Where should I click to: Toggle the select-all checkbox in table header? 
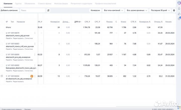tap(2, 22)
